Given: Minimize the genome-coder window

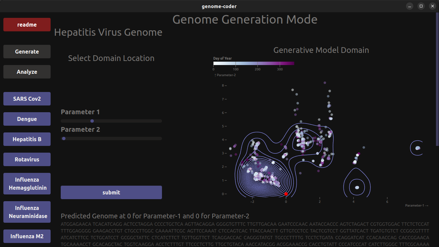Looking at the screenshot, I should click(x=410, y=6).
